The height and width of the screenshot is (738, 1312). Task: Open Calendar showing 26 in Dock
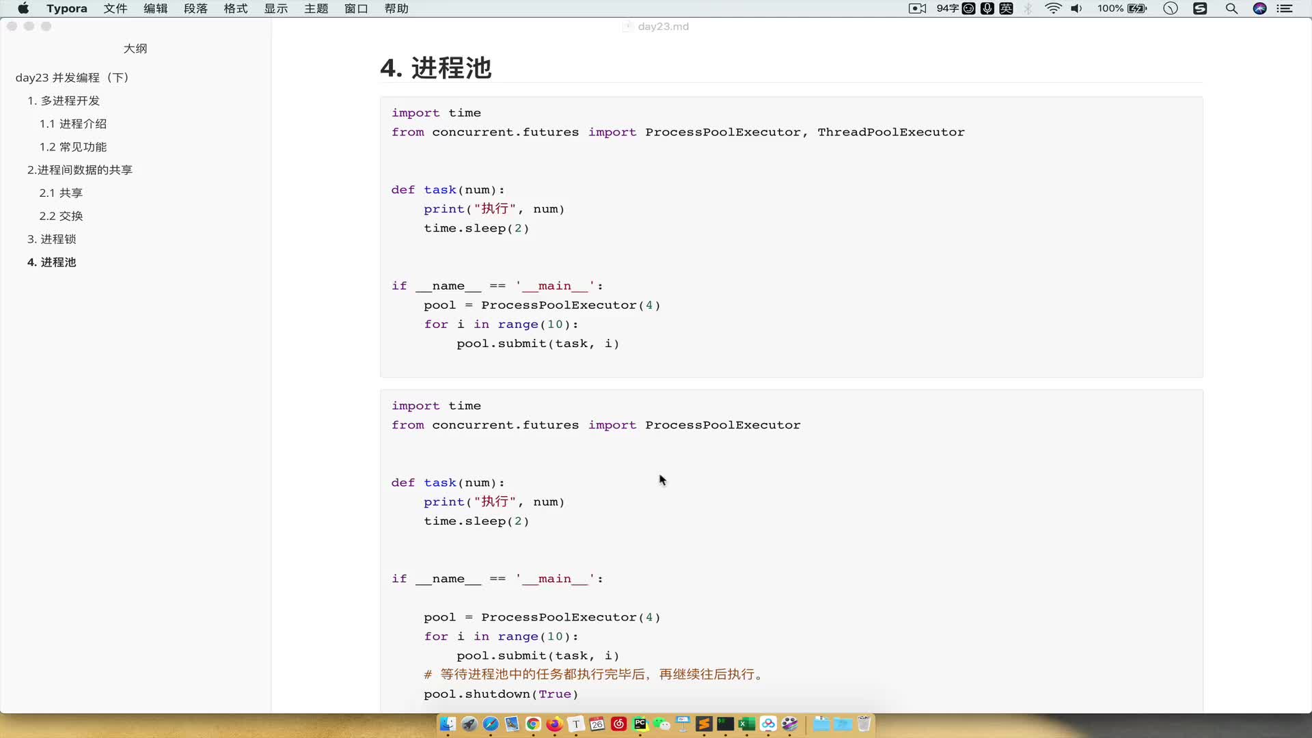pyautogui.click(x=597, y=724)
